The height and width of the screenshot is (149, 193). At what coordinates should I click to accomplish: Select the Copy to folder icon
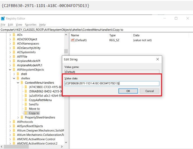point(26,113)
